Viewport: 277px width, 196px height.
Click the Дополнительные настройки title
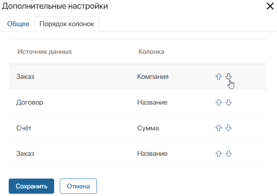click(x=55, y=6)
